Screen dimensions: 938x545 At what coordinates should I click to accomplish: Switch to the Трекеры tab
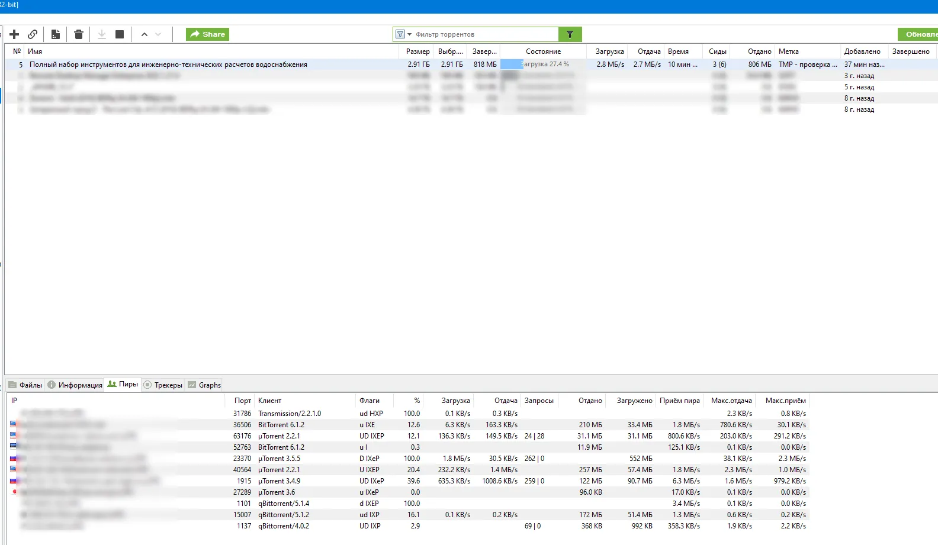click(x=163, y=385)
